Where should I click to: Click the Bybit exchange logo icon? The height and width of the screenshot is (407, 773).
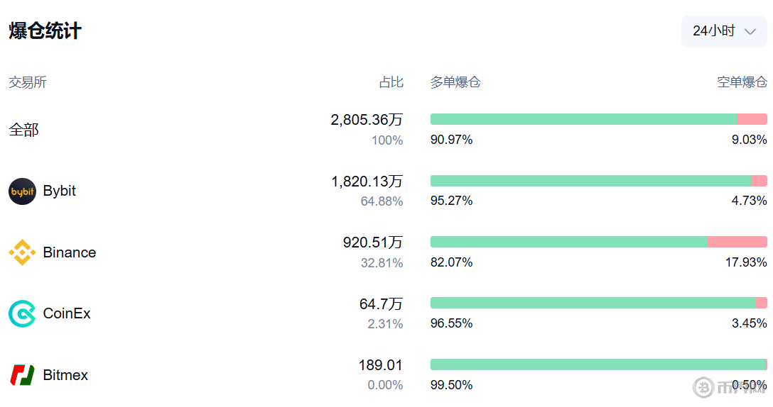click(22, 191)
